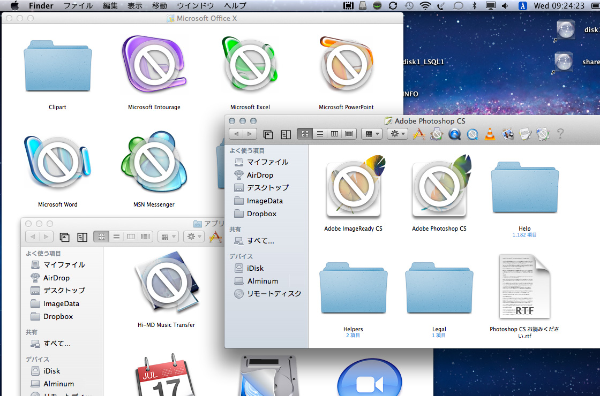Open the Apple menu

tap(14, 6)
